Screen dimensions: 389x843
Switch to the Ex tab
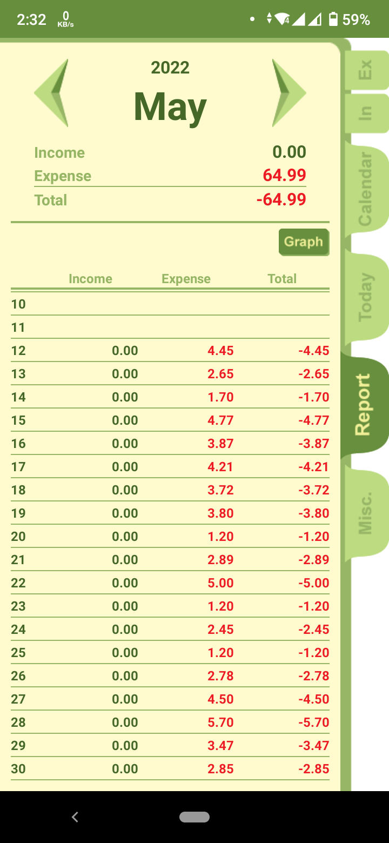[x=366, y=70]
